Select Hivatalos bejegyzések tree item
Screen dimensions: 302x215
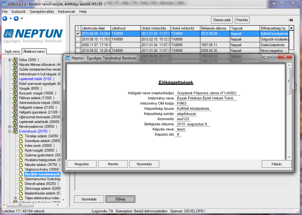(x=43, y=160)
